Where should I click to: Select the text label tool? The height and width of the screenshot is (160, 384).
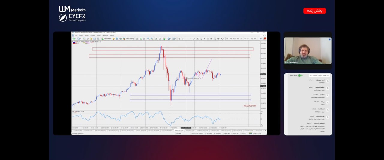click(208, 39)
